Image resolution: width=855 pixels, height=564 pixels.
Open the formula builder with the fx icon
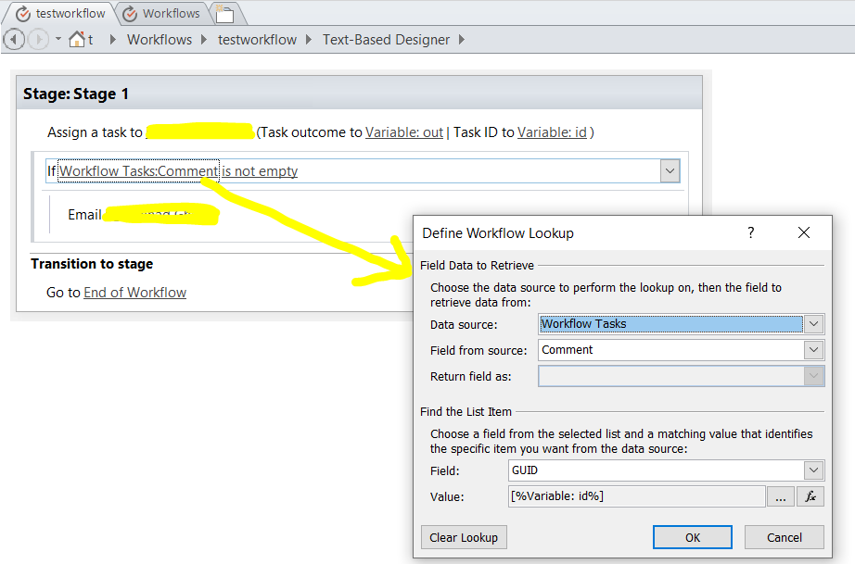[x=809, y=496]
